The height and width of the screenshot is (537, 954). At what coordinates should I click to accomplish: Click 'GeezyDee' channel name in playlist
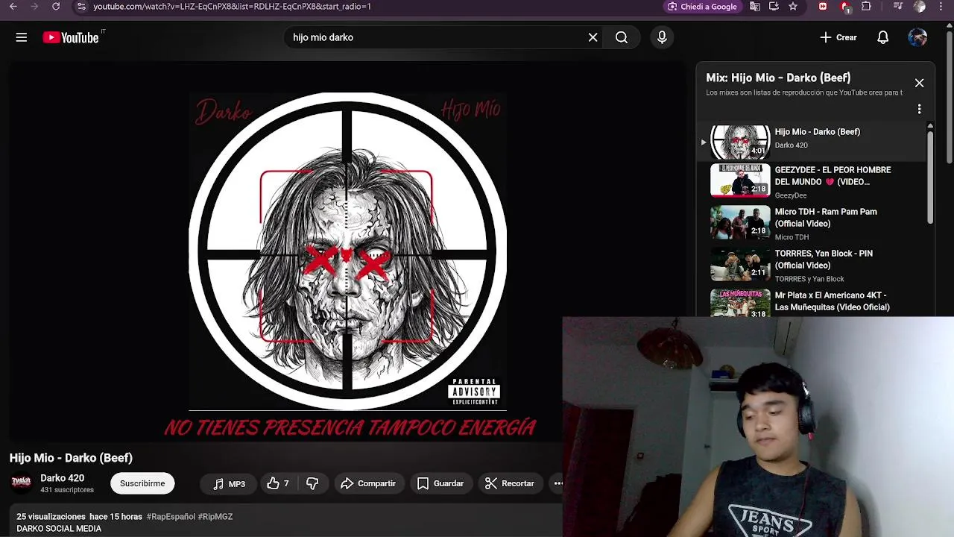pos(790,195)
